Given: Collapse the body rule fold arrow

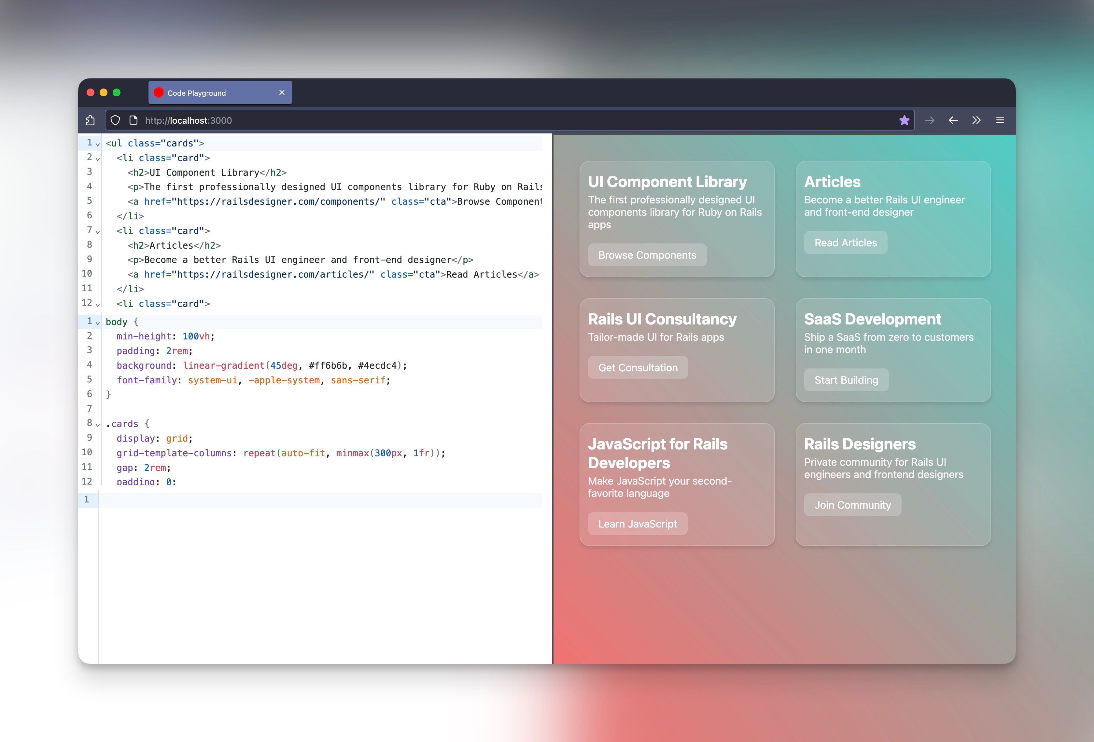Looking at the screenshot, I should point(98,323).
